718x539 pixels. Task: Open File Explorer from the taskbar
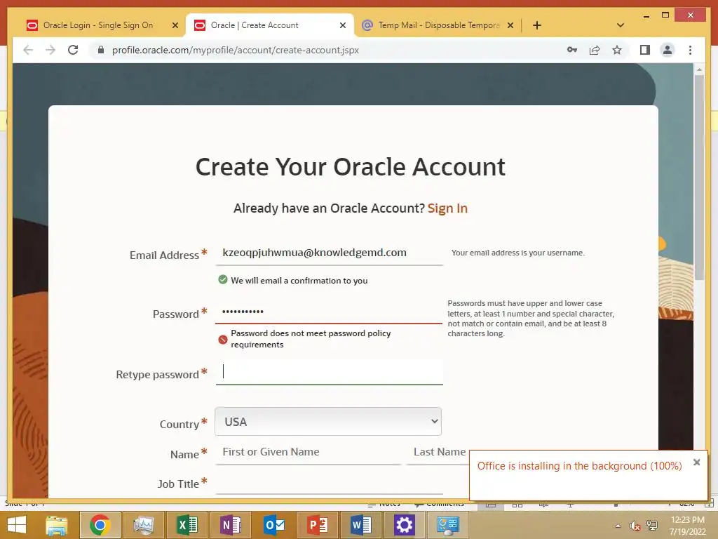click(x=56, y=525)
